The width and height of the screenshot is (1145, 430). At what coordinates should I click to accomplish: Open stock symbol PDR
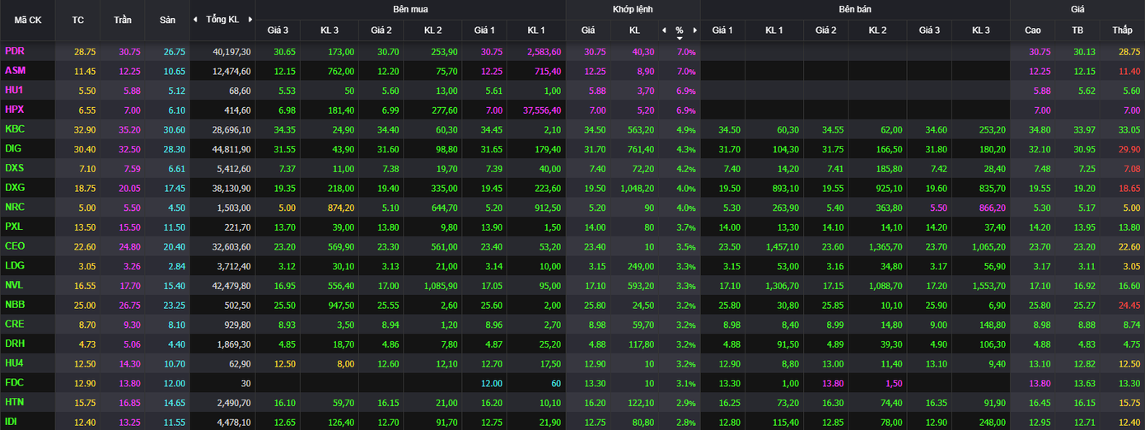tap(15, 51)
